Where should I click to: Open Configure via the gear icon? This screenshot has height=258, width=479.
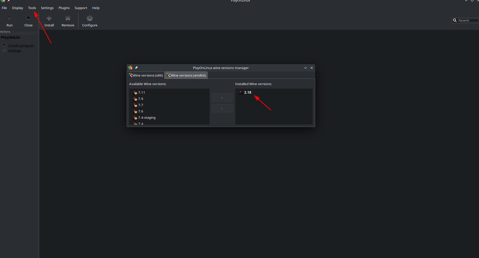(x=90, y=18)
